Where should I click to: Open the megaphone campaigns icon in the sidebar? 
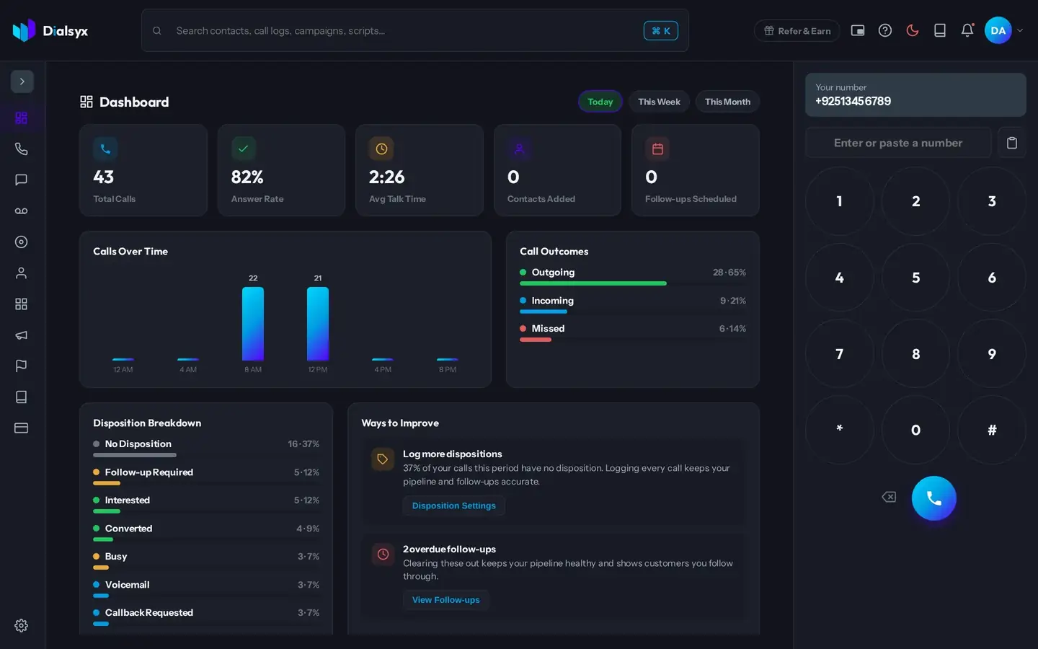22,335
